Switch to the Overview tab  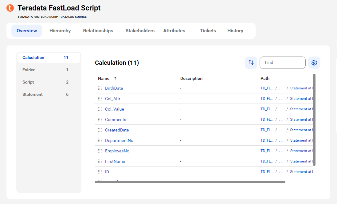coord(27,31)
